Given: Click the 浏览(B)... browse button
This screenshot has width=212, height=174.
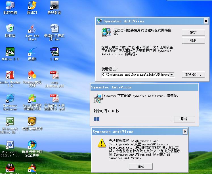Looking at the screenshot, I should tap(193, 75).
